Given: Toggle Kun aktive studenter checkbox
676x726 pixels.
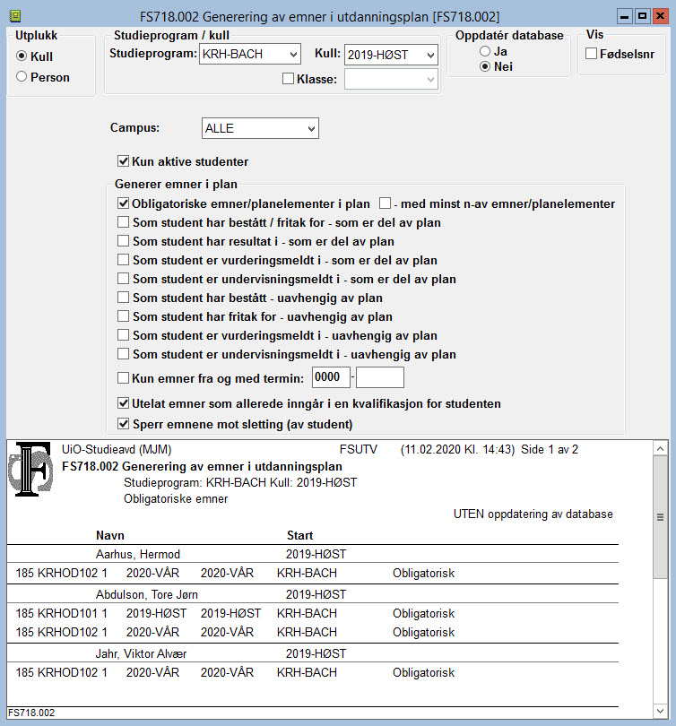Looking at the screenshot, I should [123, 161].
